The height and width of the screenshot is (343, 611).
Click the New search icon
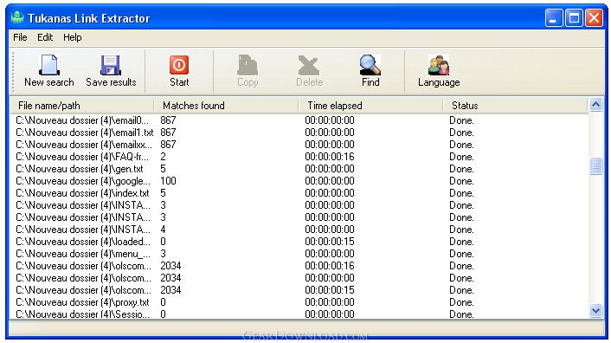point(49,65)
